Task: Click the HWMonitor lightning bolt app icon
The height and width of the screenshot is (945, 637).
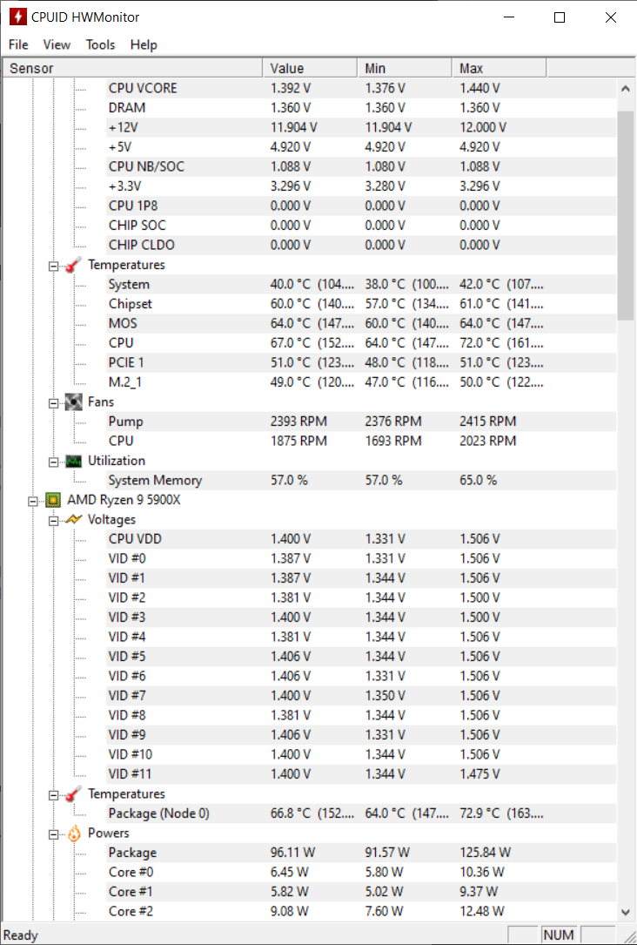Action: tap(18, 17)
